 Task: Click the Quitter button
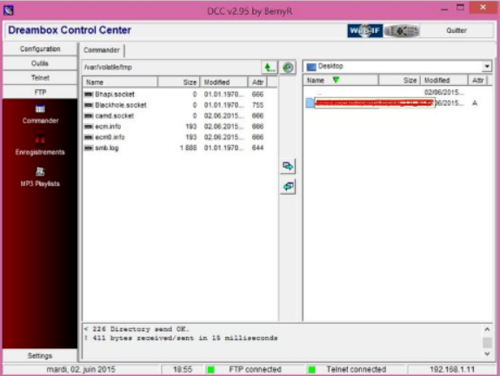(457, 30)
